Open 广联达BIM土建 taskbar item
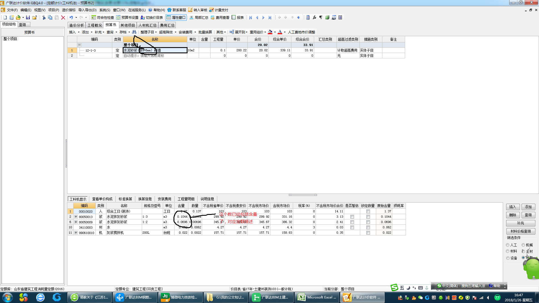 coord(271,297)
